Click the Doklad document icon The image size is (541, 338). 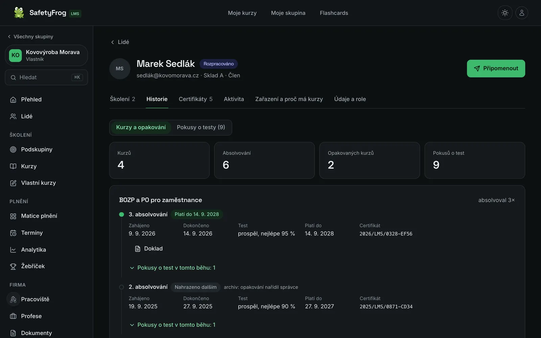coord(138,249)
